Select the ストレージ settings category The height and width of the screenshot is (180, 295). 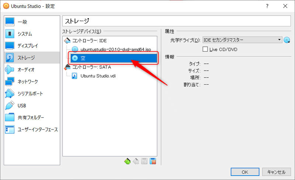pyautogui.click(x=32, y=58)
